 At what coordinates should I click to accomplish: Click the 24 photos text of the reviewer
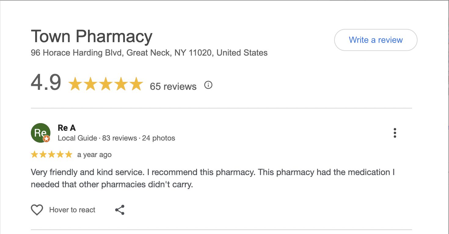pos(159,138)
